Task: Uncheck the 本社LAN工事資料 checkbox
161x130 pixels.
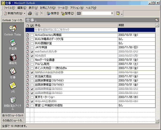Action: coord(32,102)
